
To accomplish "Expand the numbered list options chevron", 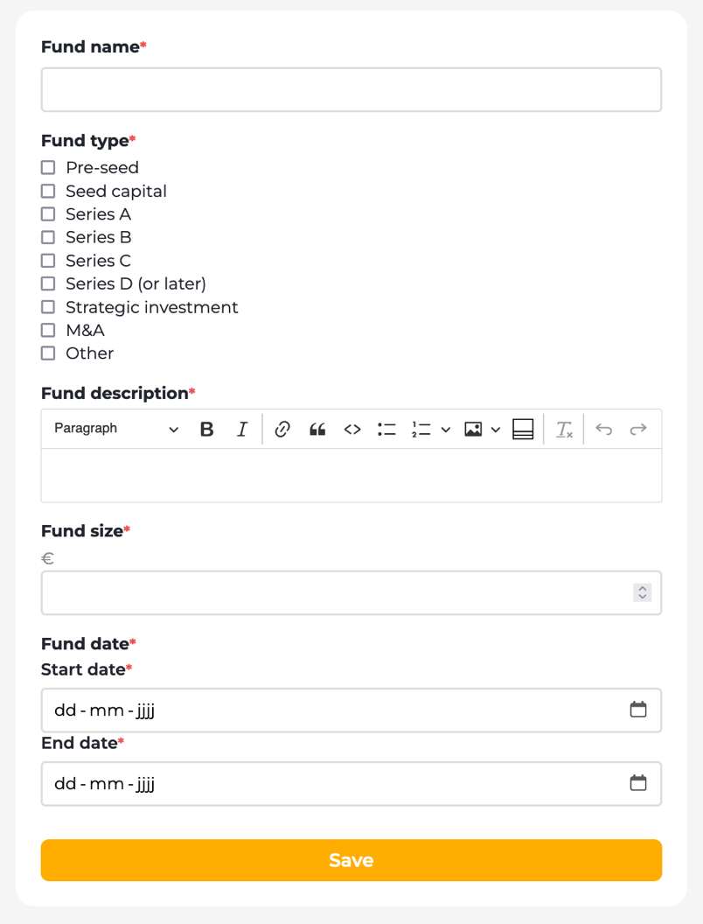I will pyautogui.click(x=446, y=429).
